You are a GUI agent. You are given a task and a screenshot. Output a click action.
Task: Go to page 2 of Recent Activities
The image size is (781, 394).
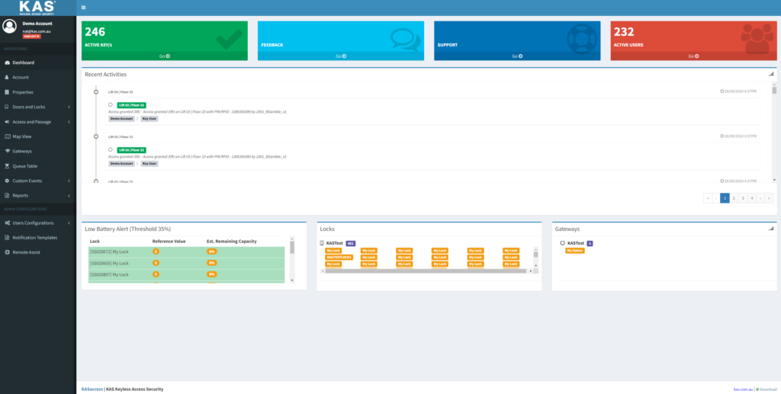734,197
